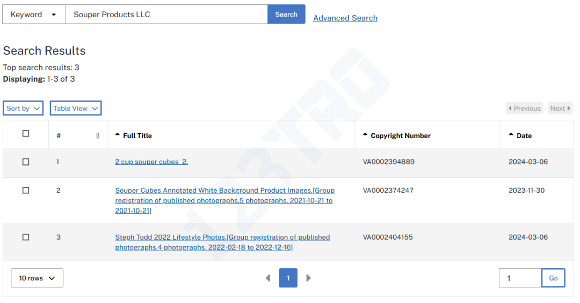
Task: Sort by the Date column arrow
Action: 511,135
